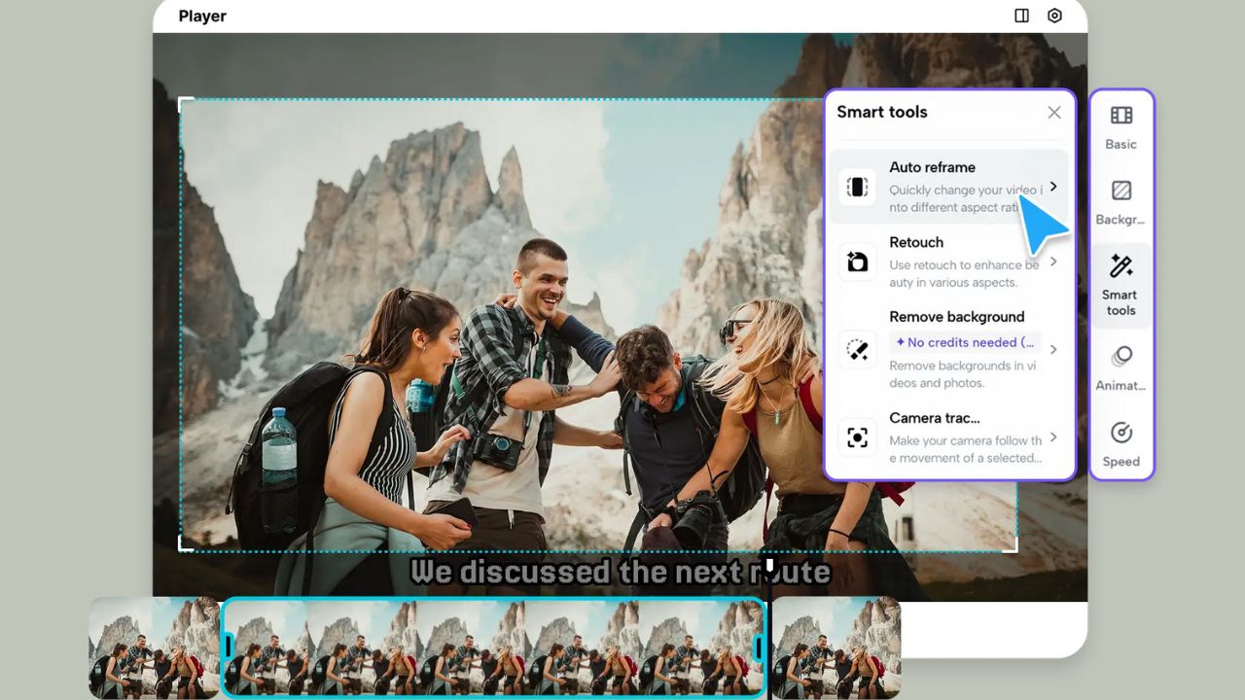Viewport: 1245px width, 700px height.
Task: Close the Smart tools panel
Action: point(1053,112)
